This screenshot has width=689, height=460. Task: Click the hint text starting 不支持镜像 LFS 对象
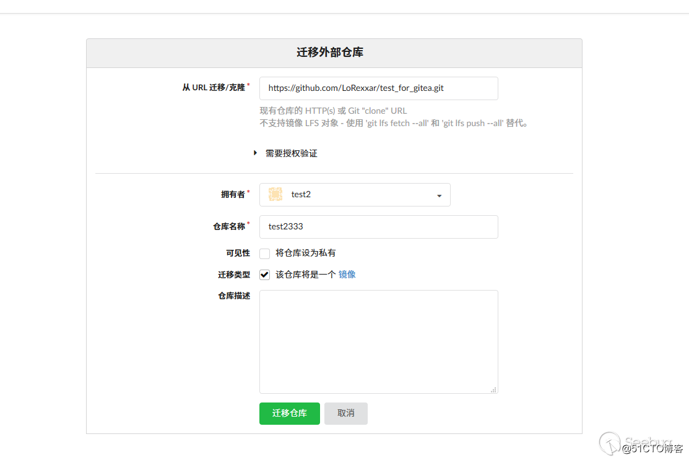pyautogui.click(x=393, y=123)
